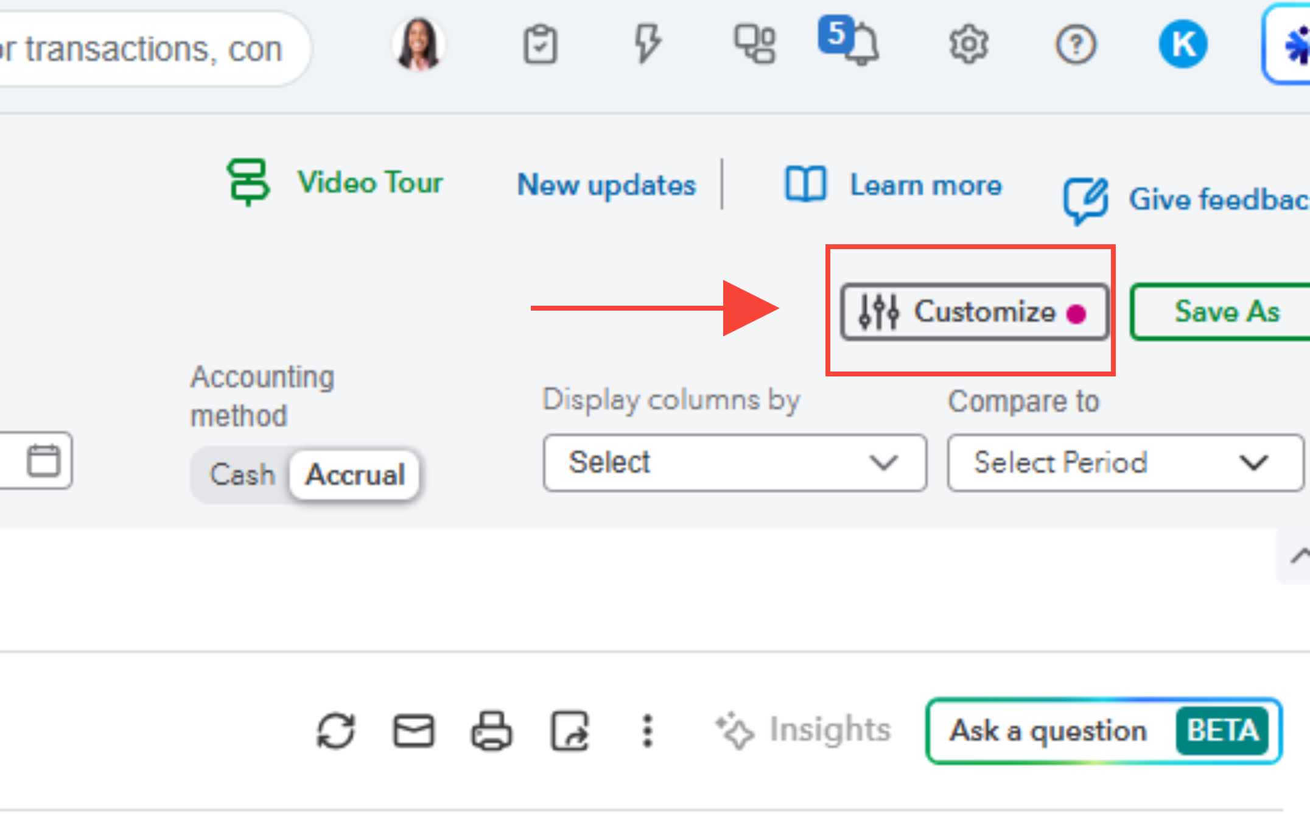Switch accounting method to Cash
1310x821 pixels.
pyautogui.click(x=242, y=474)
